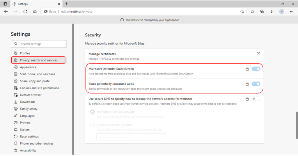Viewport: 298px width, 156px height.
Task: Open the tab actions menu icon
Action: pyautogui.click(x=5, y=4)
